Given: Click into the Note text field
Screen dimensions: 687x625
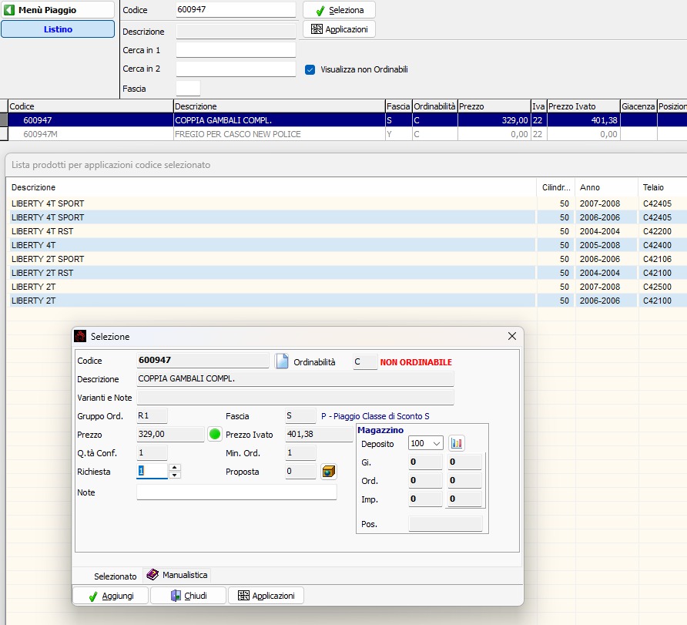Looking at the screenshot, I should (236, 492).
